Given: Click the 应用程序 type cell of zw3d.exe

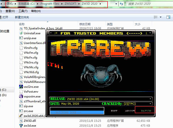Looking at the screenshot, I should pyautogui.click(x=112, y=126).
